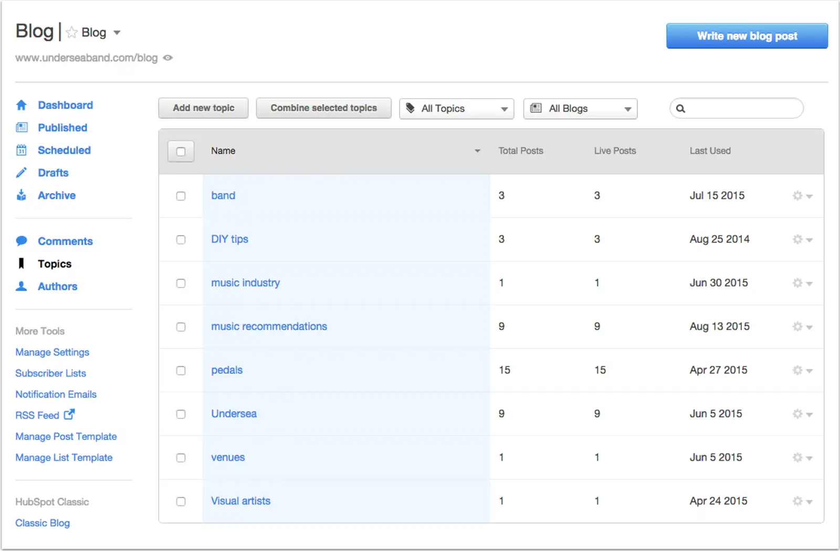Click the Comments speech bubble icon

click(x=22, y=241)
